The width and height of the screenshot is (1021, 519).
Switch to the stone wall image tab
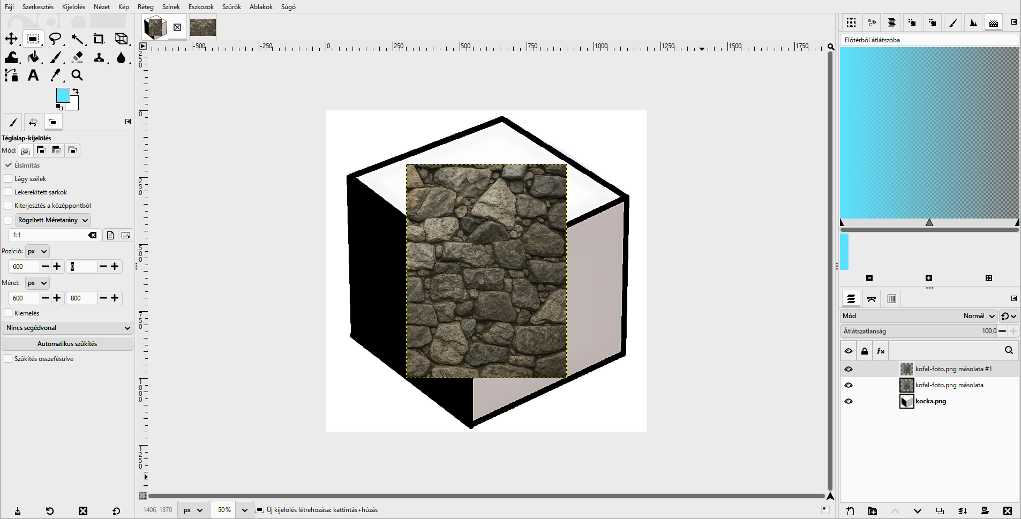pyautogui.click(x=203, y=27)
